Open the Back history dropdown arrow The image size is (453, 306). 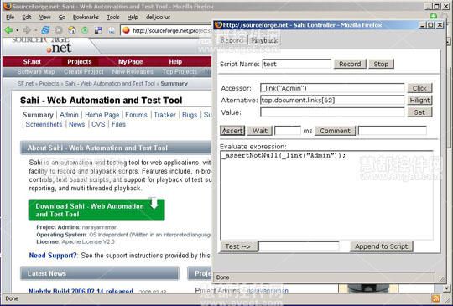tap(18, 30)
